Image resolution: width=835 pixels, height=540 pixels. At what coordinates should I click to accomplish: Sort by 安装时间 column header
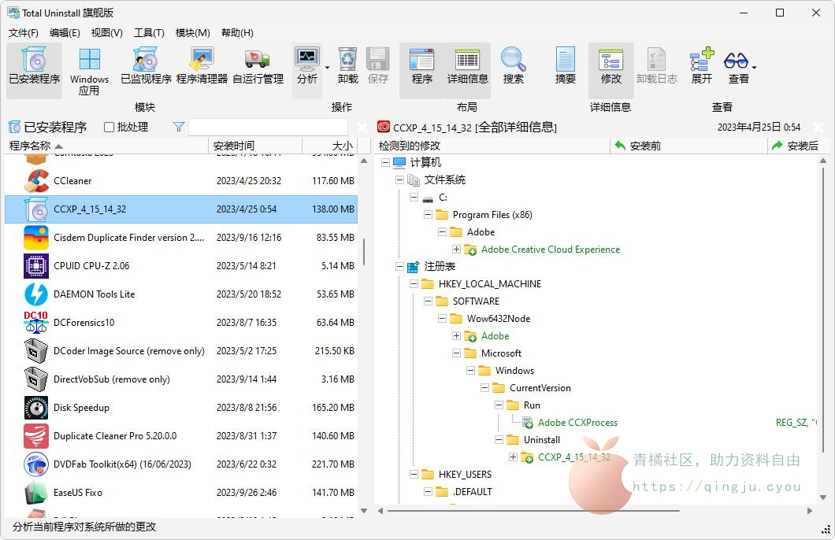click(x=255, y=146)
